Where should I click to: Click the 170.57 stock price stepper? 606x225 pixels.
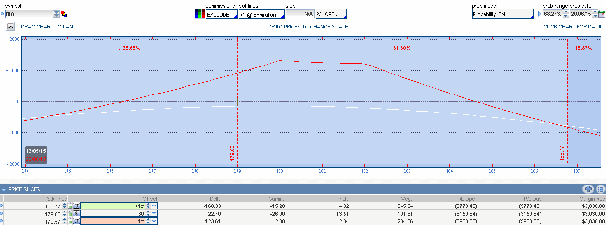(64, 221)
